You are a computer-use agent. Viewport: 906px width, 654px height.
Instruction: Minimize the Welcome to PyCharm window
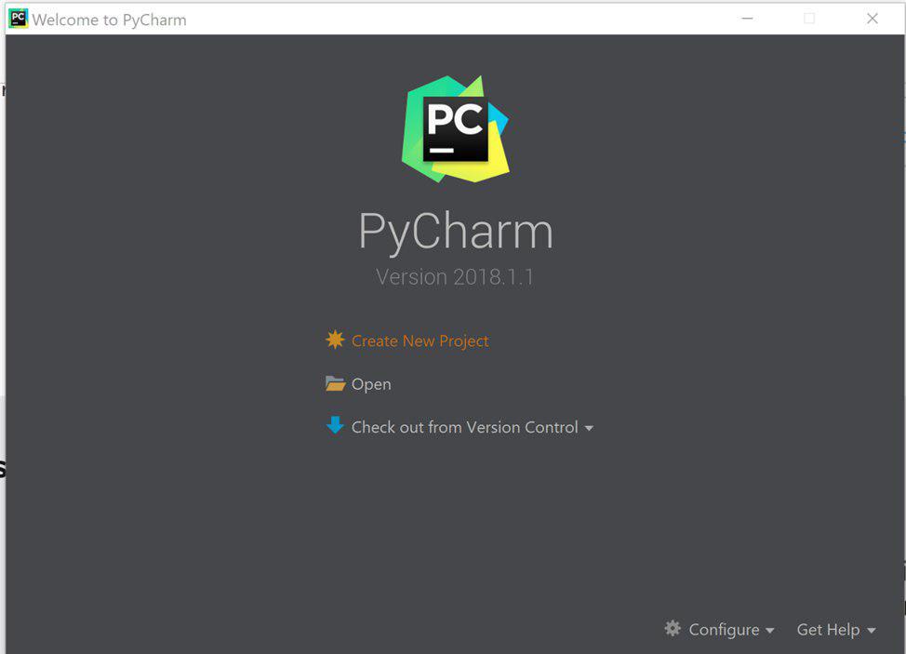tap(747, 19)
